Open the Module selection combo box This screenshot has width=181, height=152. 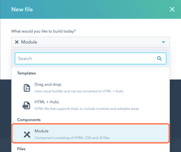point(91,42)
